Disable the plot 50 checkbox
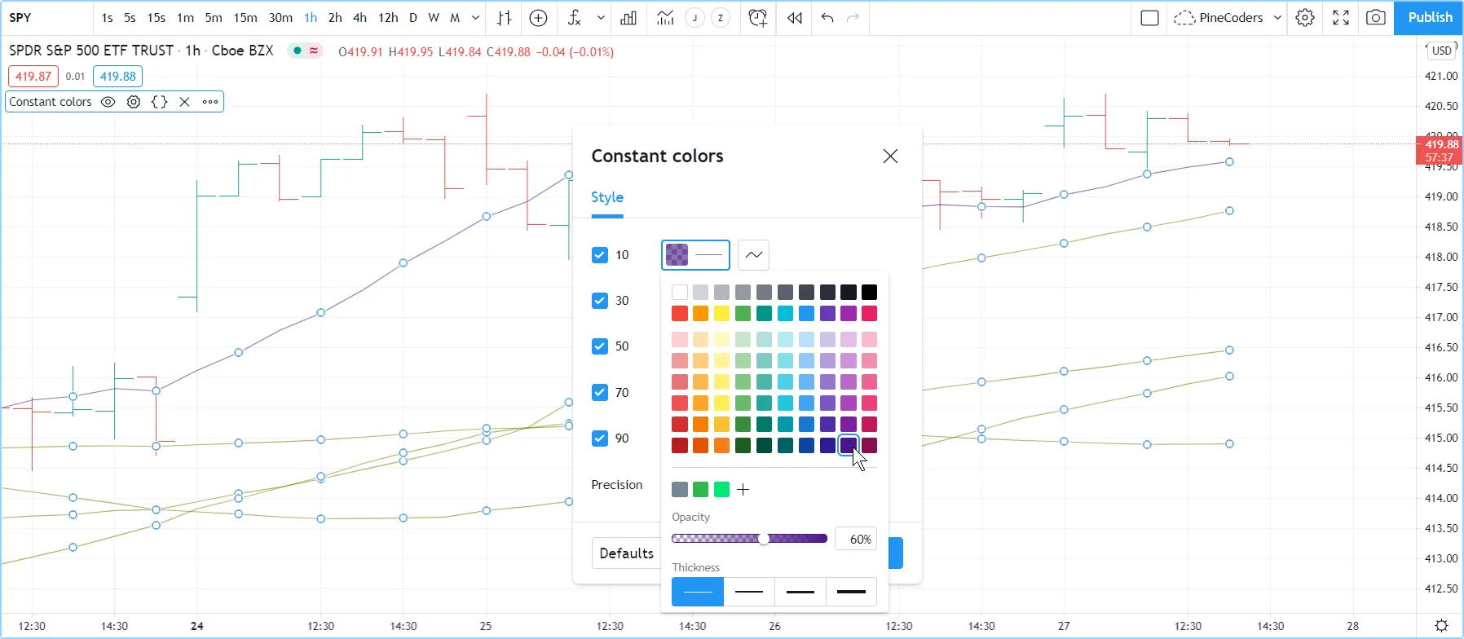Screen dimensions: 1464x639 600,346
